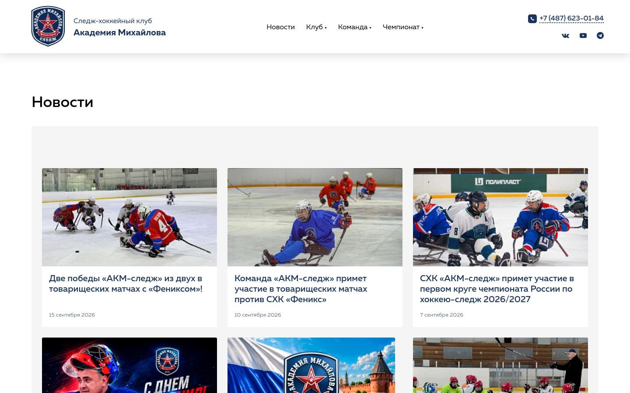Screen dimensions: 630x393
Task: Open photo of sledge player in blue jersey
Action: click(315, 217)
